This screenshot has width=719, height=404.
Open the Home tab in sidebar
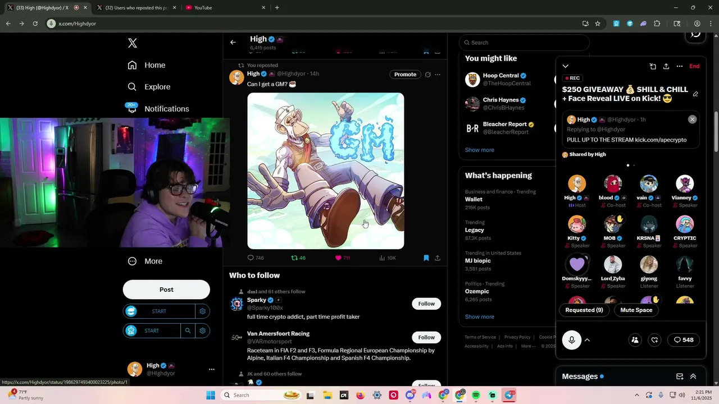[147, 65]
